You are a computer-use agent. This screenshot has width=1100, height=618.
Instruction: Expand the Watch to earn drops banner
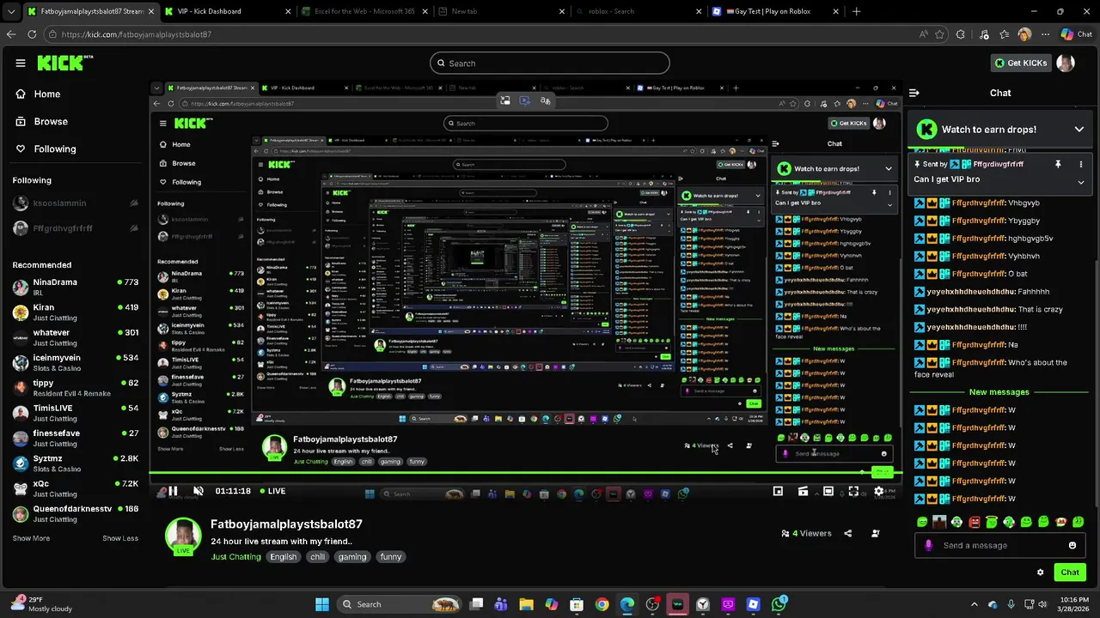(x=1079, y=130)
